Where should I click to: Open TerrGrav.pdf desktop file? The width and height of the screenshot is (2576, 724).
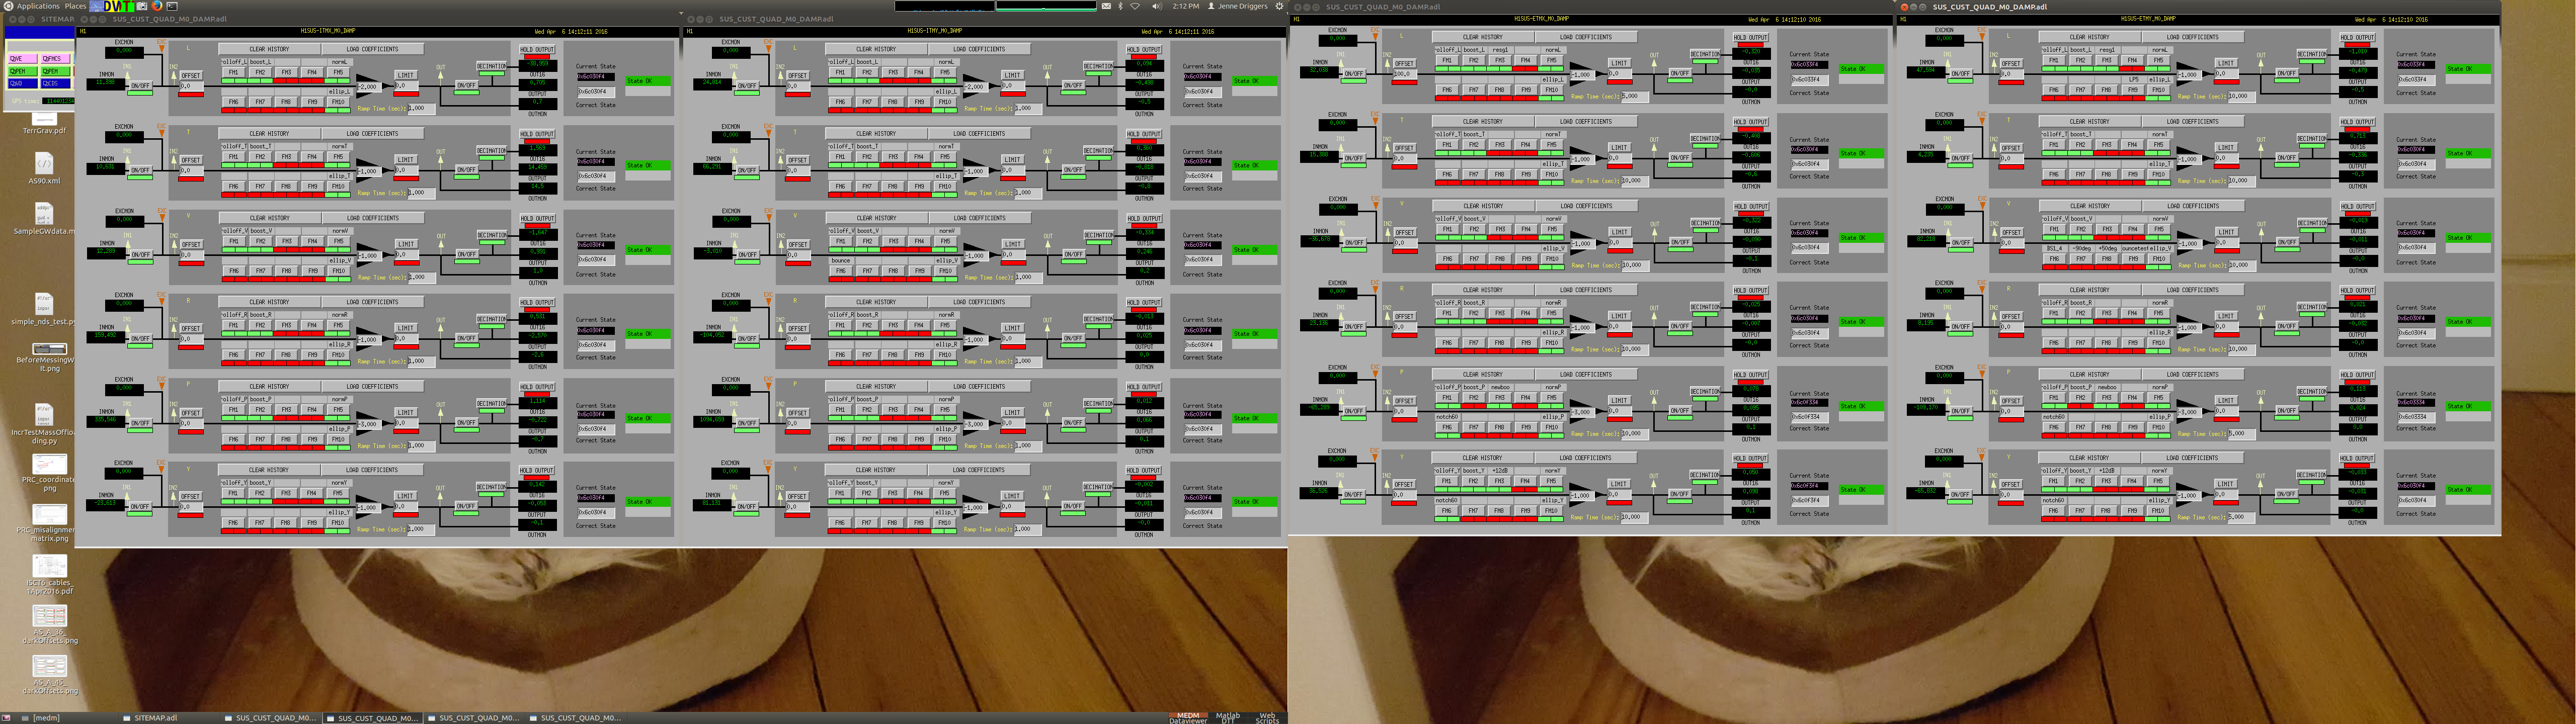pyautogui.click(x=45, y=123)
